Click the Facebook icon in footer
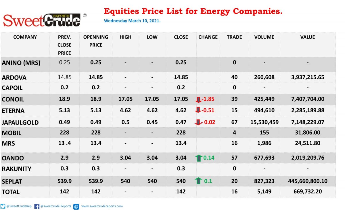The width and height of the screenshot is (345, 210). coord(37,206)
